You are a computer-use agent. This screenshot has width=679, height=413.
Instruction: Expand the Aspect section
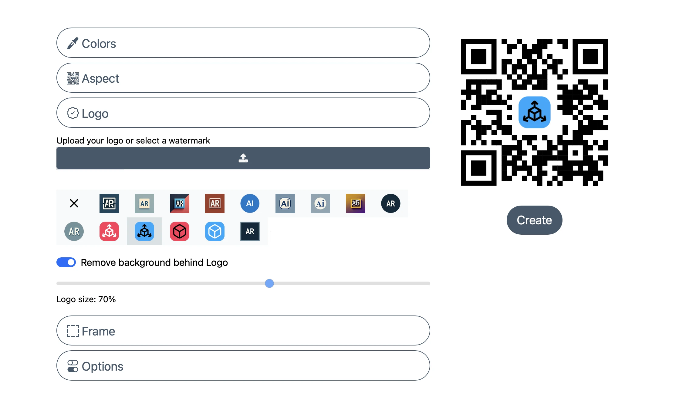coord(243,78)
